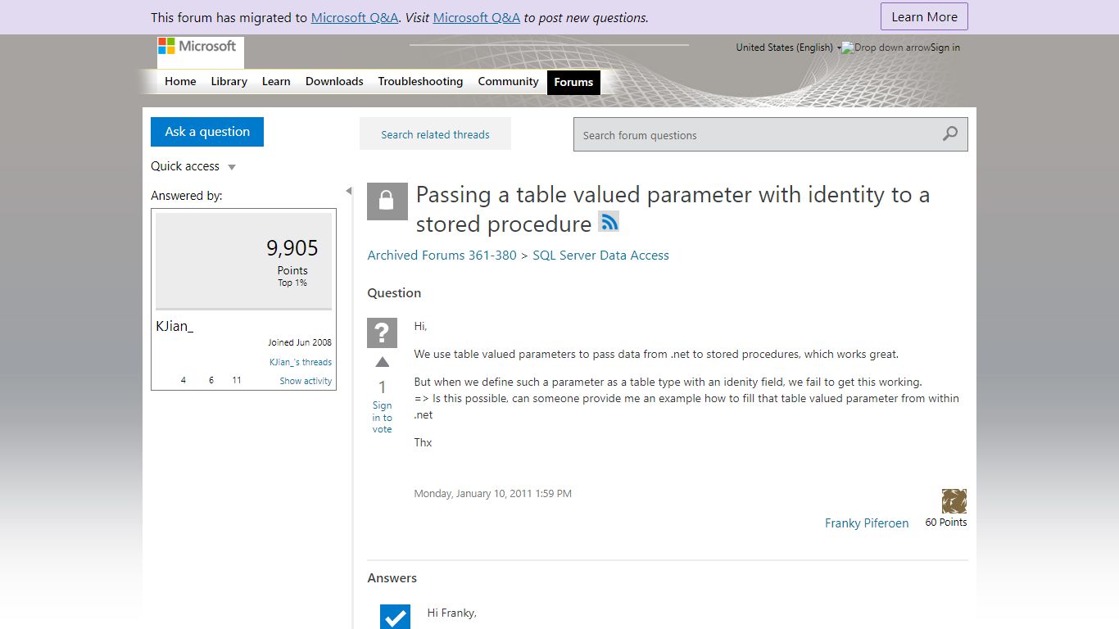The width and height of the screenshot is (1119, 629).
Task: Click Search related threads button
Action: click(435, 134)
